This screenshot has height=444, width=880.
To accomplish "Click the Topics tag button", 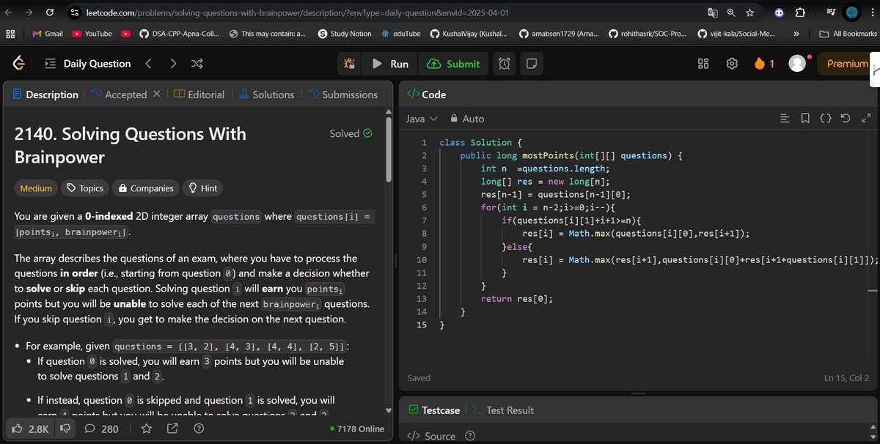I will 84,188.
